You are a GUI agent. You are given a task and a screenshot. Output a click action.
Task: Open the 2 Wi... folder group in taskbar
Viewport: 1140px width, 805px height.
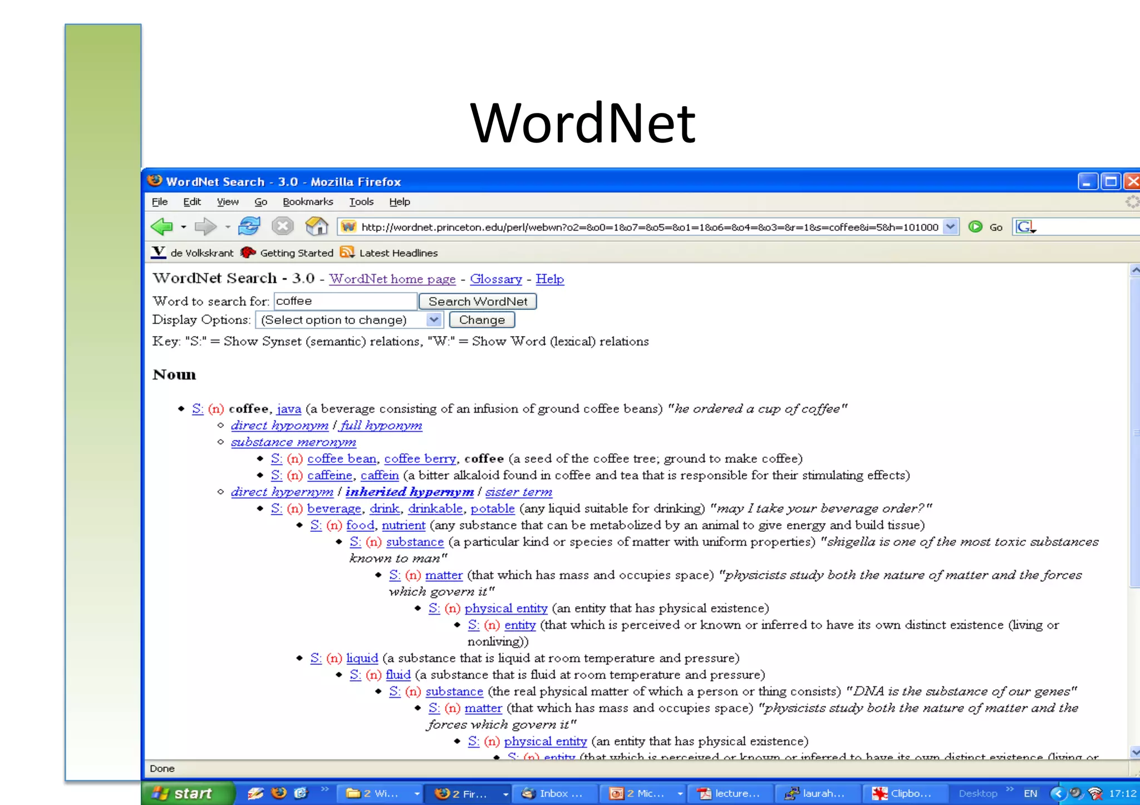click(x=380, y=794)
